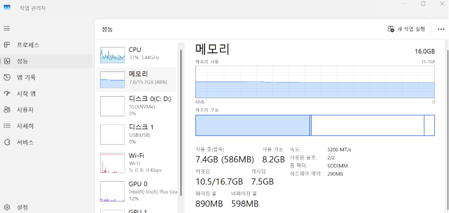Click the 메모리 heading title

pyautogui.click(x=212, y=49)
